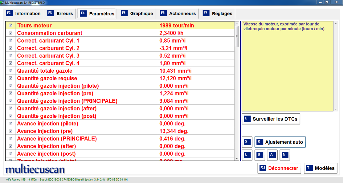Click the S shortcut button
This screenshot has height=183, width=343.
coord(247,142)
